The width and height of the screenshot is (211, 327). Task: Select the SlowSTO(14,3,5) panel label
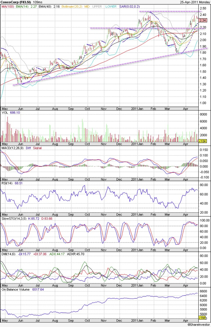[x=14, y=219]
